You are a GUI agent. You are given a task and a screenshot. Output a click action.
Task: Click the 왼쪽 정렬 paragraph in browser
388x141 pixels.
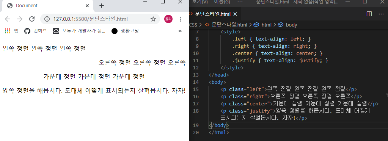tap(44, 49)
